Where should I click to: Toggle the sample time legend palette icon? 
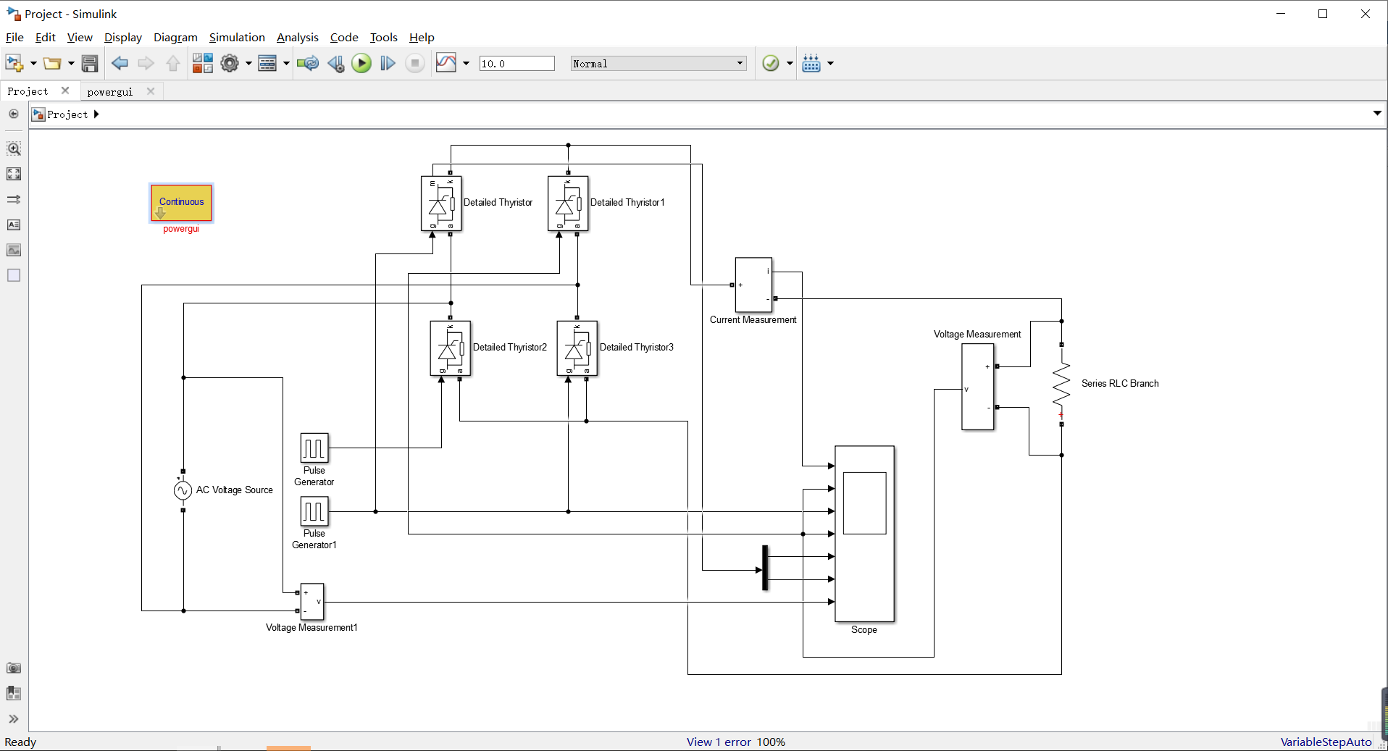click(x=14, y=199)
